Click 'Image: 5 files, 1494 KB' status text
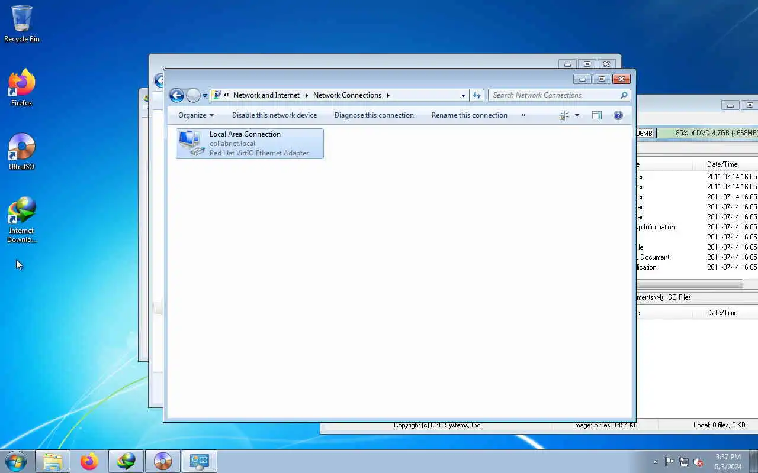This screenshot has height=473, width=758. (605, 425)
